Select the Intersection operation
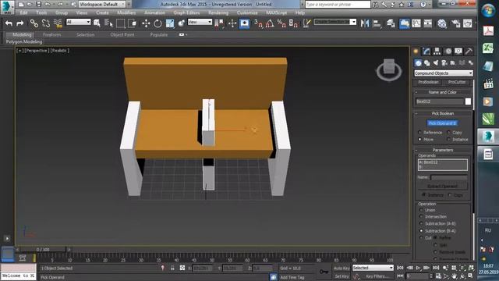 421,217
